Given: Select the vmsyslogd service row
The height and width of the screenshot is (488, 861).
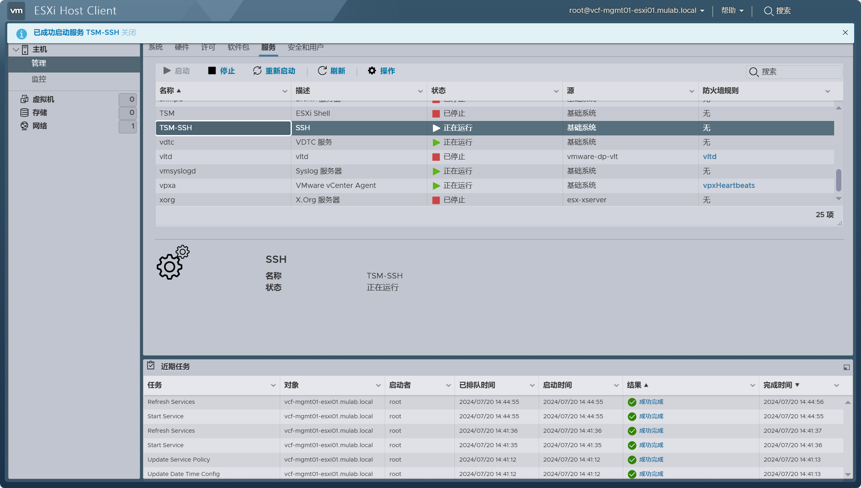Looking at the screenshot, I should tap(495, 171).
